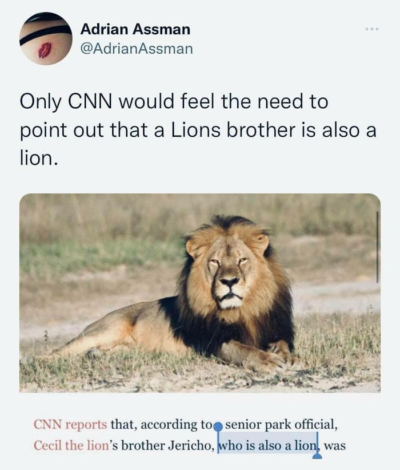Tap the left text selection handle
Image resolution: width=400 pixels, height=470 pixels.
coord(218,426)
